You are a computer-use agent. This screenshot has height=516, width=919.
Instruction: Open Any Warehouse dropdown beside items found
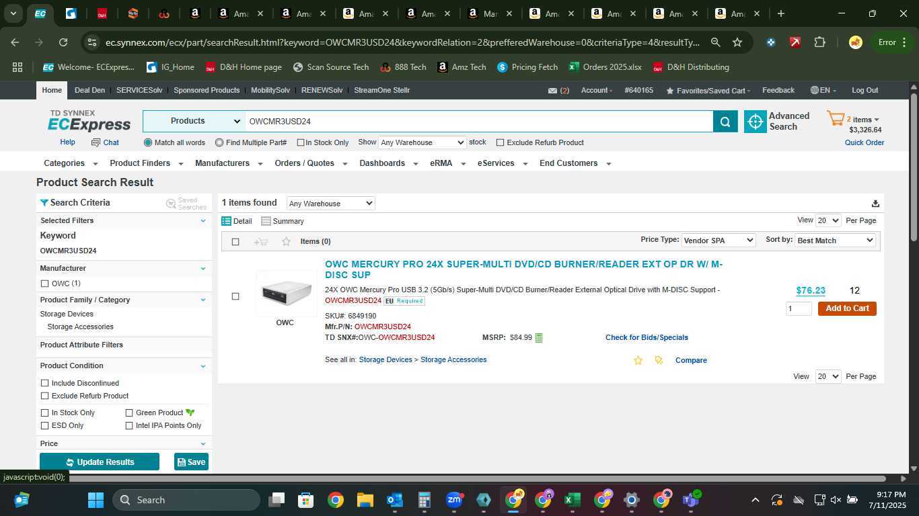(330, 204)
